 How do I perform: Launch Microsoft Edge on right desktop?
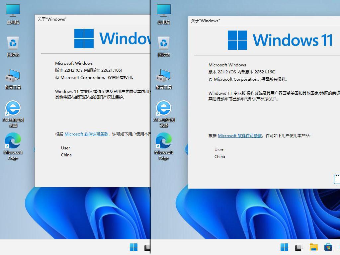(x=163, y=146)
